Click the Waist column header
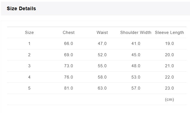The image size is (190, 113). coord(102,33)
